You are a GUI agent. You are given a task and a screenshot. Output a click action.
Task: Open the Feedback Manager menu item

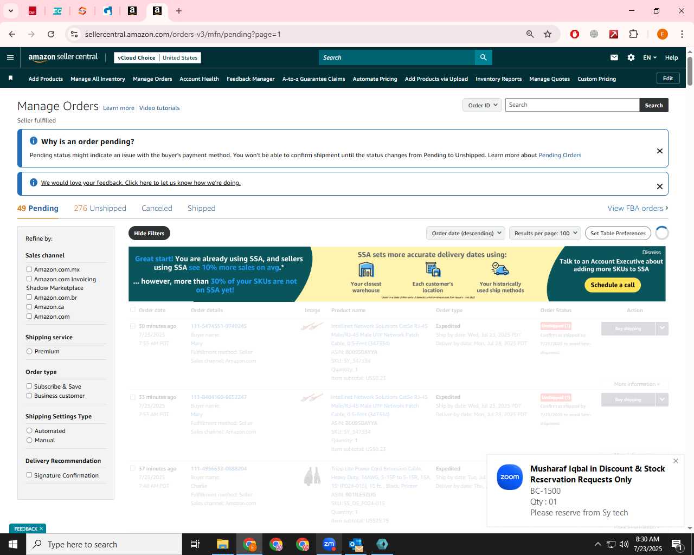[250, 79]
